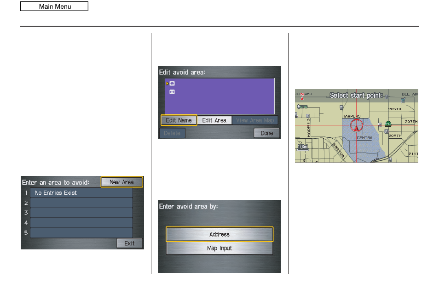This screenshot has width=439, height=299.
Task: Click the GPS status icon
Action: [302, 107]
